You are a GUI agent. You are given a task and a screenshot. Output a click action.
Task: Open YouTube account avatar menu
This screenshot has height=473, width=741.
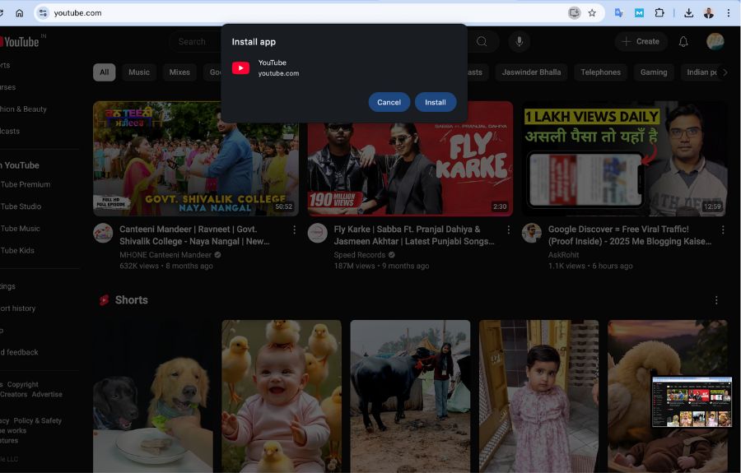coord(715,41)
